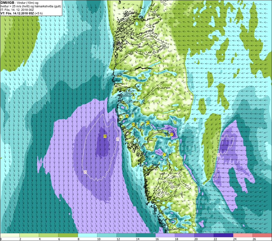Click the salmon legend swatch above 26 m/s
Viewport: 272px width, 241px height.
click(262, 235)
